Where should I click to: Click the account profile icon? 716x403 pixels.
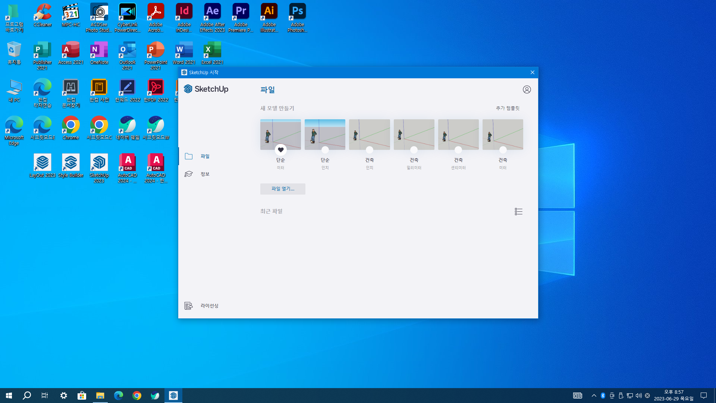(527, 89)
